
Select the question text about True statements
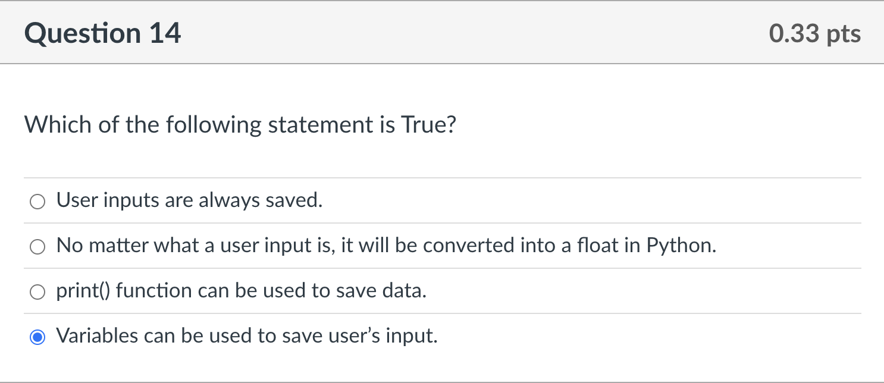[x=240, y=125]
